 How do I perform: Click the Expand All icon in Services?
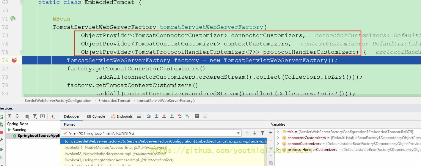click(x=10, y=116)
